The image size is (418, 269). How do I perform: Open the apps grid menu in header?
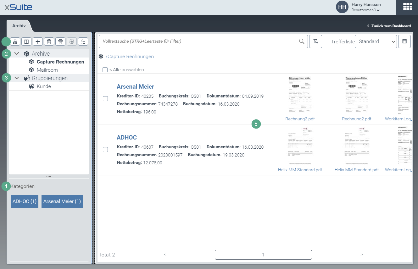(407, 7)
